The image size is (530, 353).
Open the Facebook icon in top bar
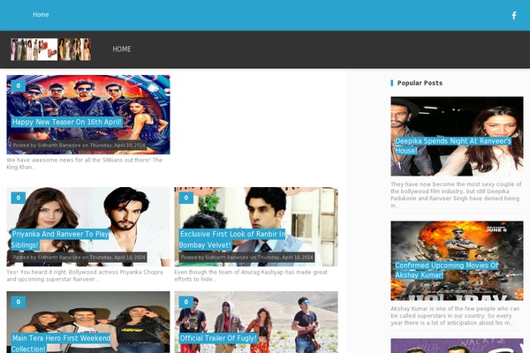(514, 16)
